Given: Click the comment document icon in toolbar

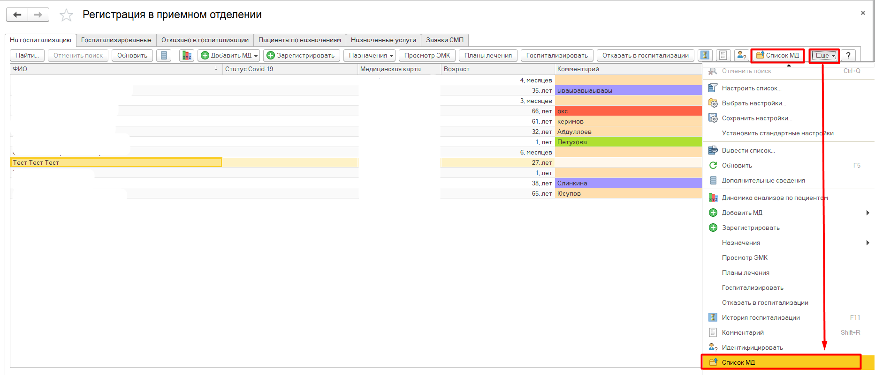Looking at the screenshot, I should (723, 55).
